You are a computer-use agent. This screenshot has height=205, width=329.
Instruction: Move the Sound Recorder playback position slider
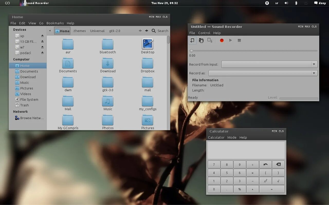pos(191,51)
